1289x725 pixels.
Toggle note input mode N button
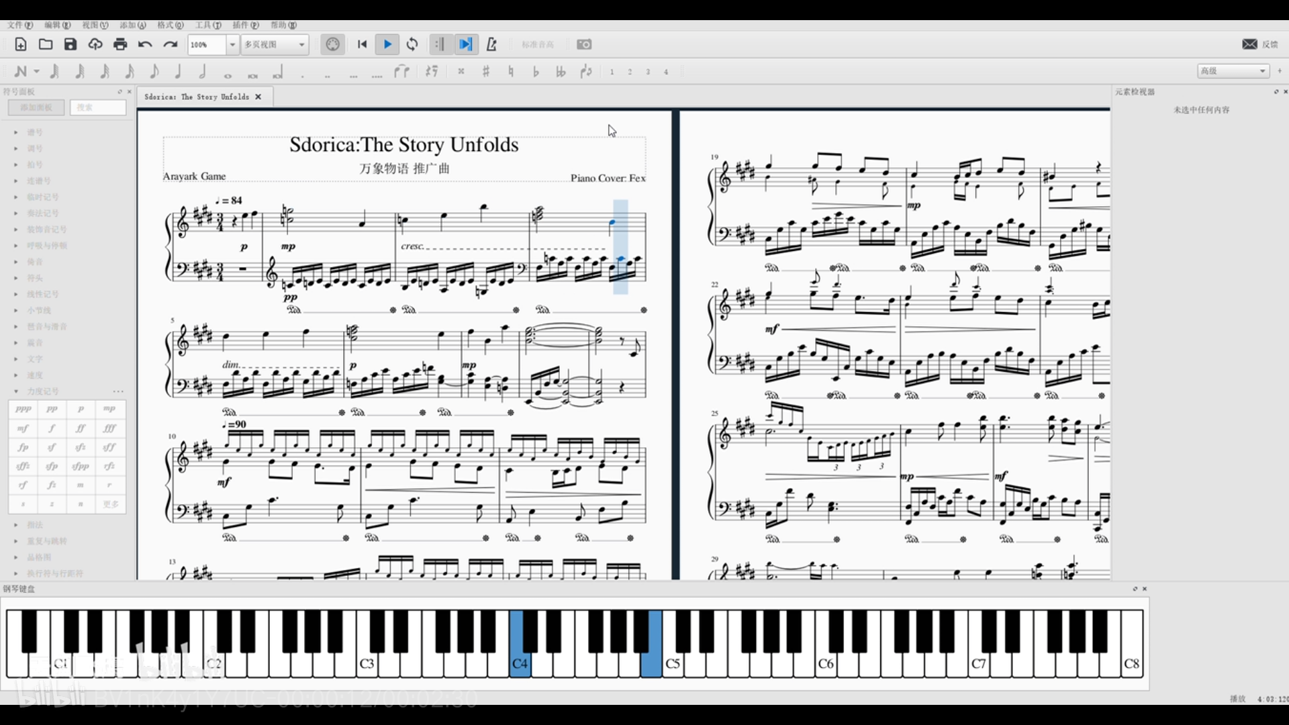coord(21,71)
